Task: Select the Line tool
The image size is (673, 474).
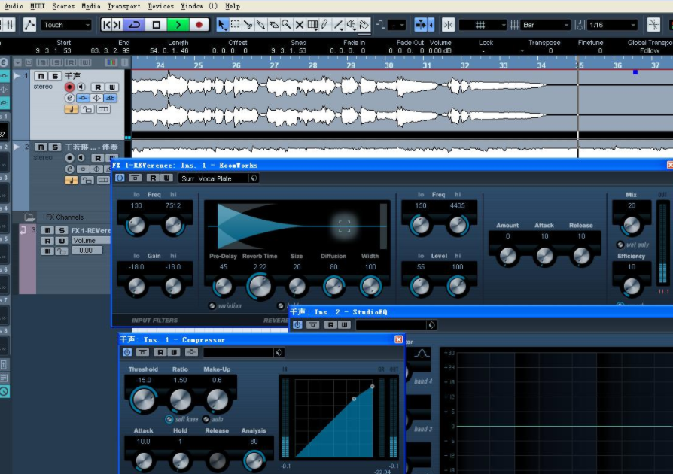Action: 338,24
